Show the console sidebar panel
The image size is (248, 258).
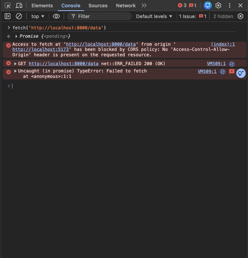[8, 16]
